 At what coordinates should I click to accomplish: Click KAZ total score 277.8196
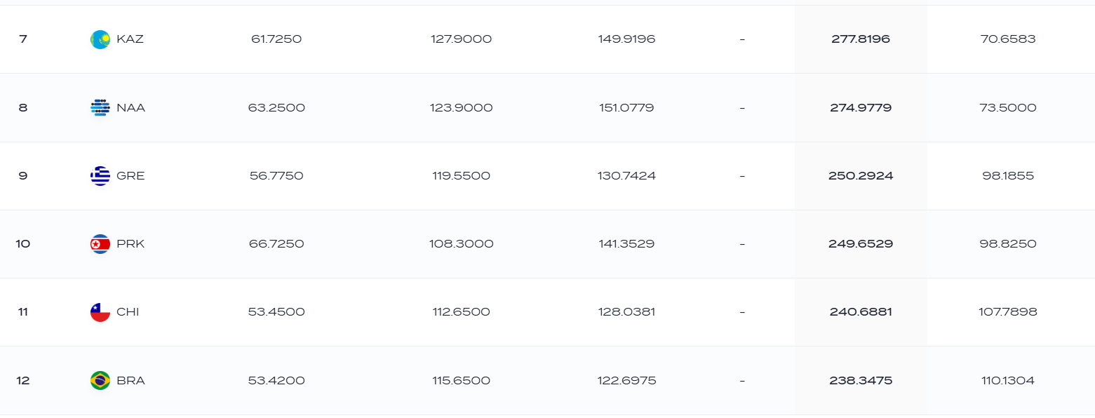(861, 39)
